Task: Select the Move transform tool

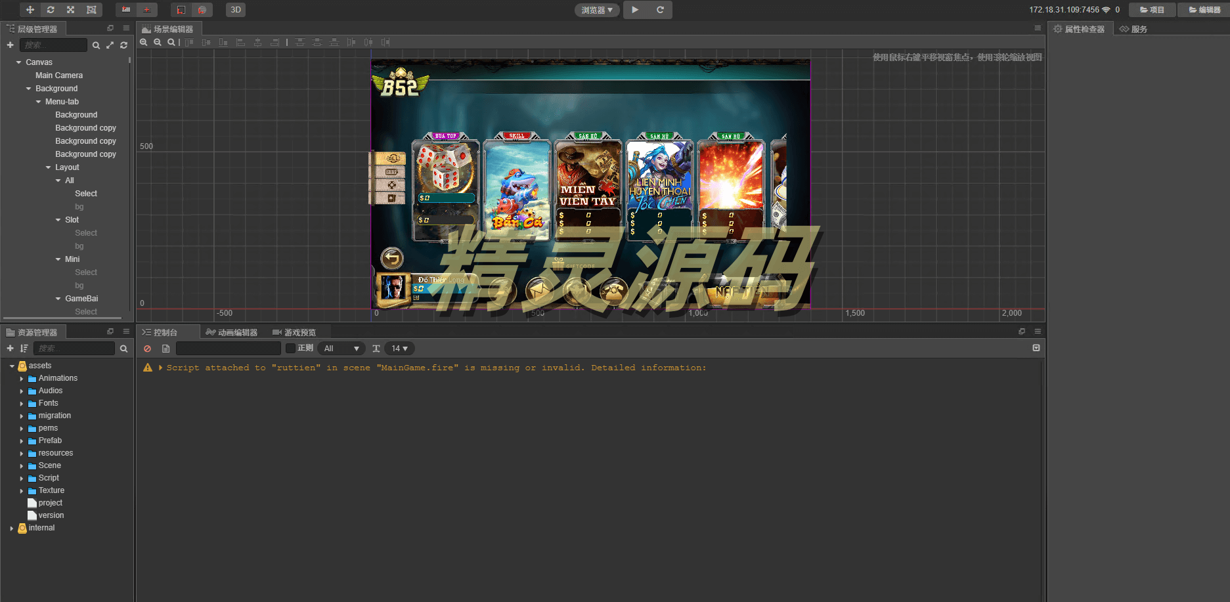Action: point(30,10)
